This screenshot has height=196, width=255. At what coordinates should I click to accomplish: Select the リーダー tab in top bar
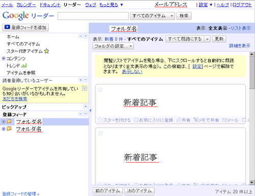click(x=72, y=5)
